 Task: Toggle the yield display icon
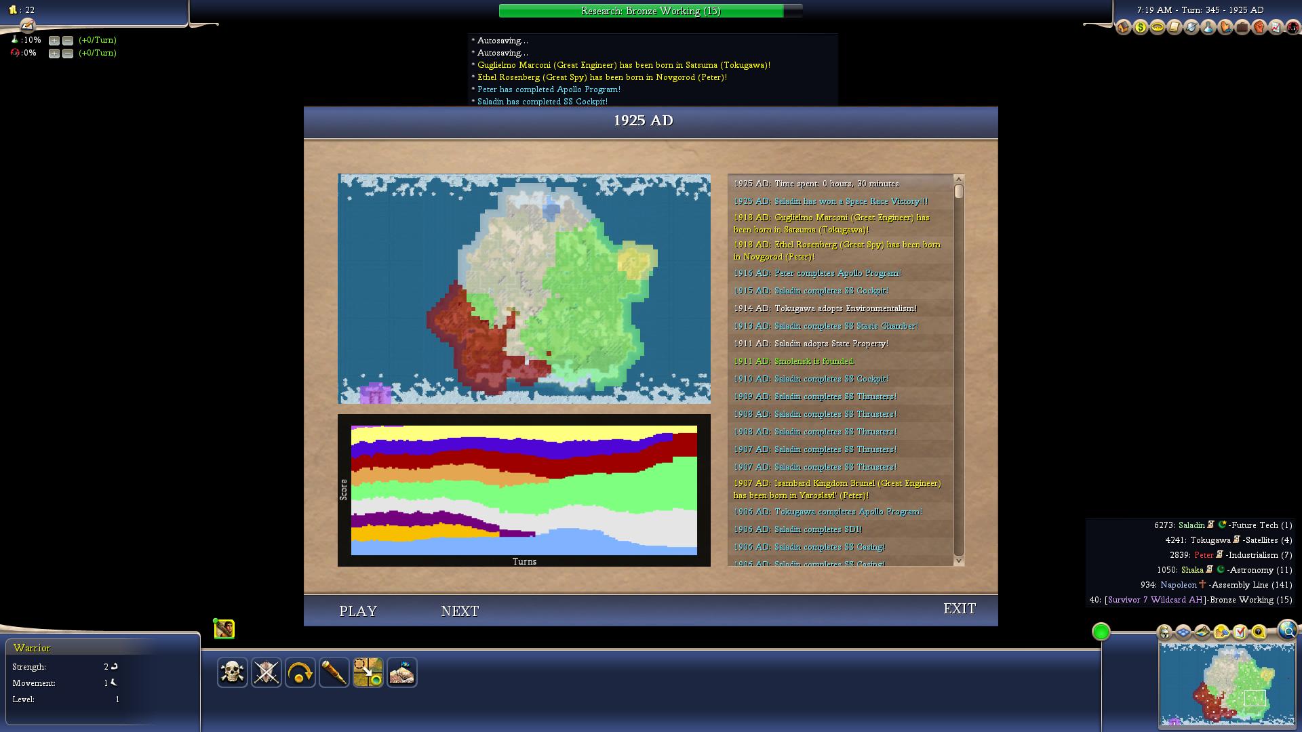point(1221,632)
